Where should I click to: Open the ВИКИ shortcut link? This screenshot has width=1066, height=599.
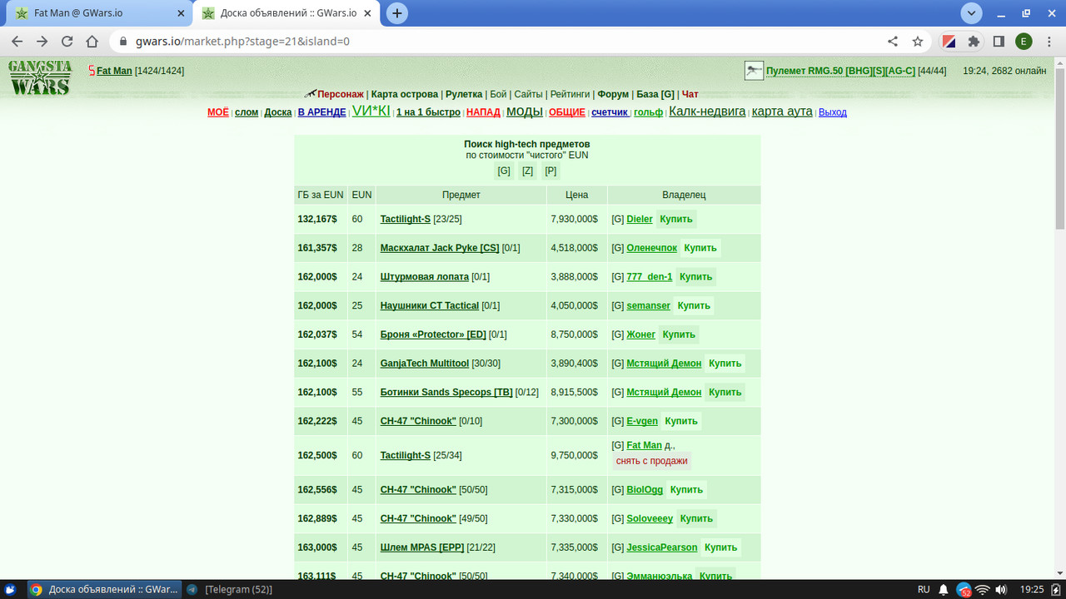point(371,111)
